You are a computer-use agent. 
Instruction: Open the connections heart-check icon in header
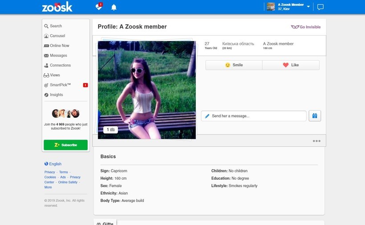tap(99, 7)
